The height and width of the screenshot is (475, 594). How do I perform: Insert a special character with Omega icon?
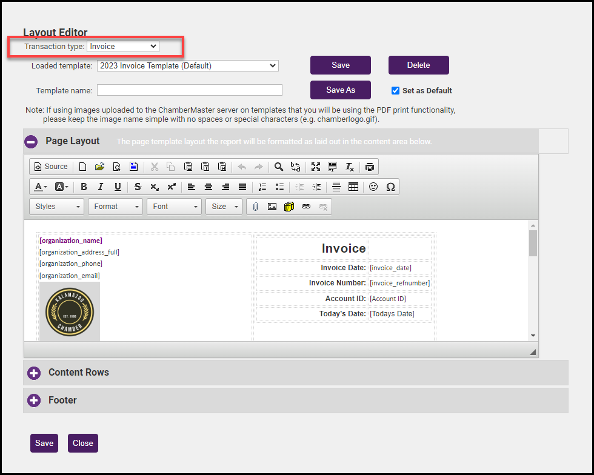(390, 187)
